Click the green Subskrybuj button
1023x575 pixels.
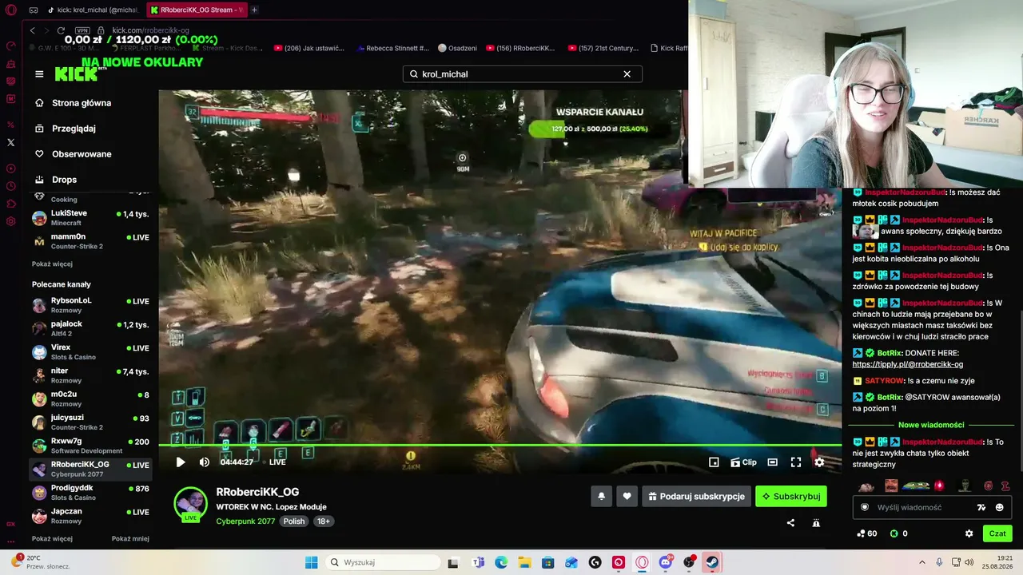791,496
